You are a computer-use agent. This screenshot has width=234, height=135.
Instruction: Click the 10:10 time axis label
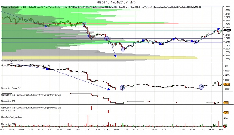click(40, 129)
